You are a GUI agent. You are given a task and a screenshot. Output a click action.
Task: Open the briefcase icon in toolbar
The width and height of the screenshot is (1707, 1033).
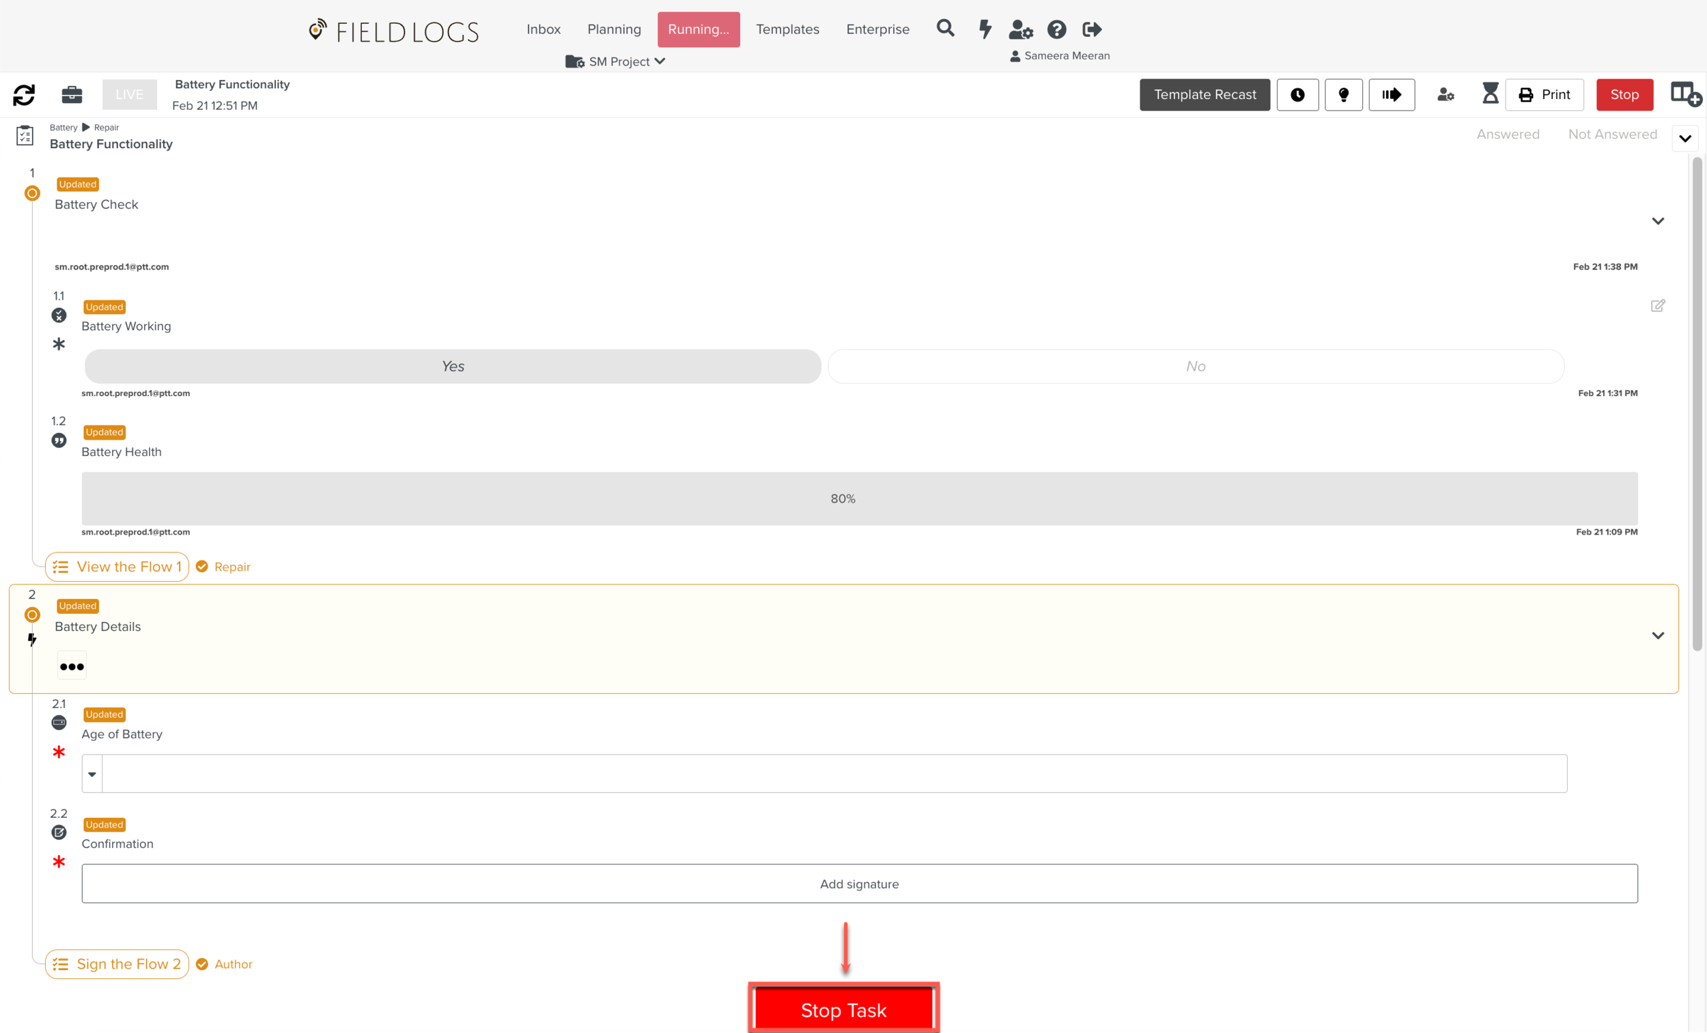tap(72, 95)
